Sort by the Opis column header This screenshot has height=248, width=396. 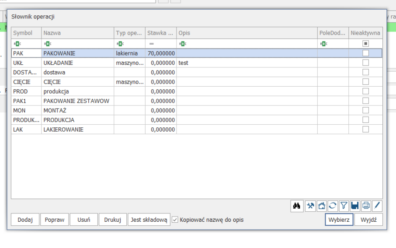247,33
